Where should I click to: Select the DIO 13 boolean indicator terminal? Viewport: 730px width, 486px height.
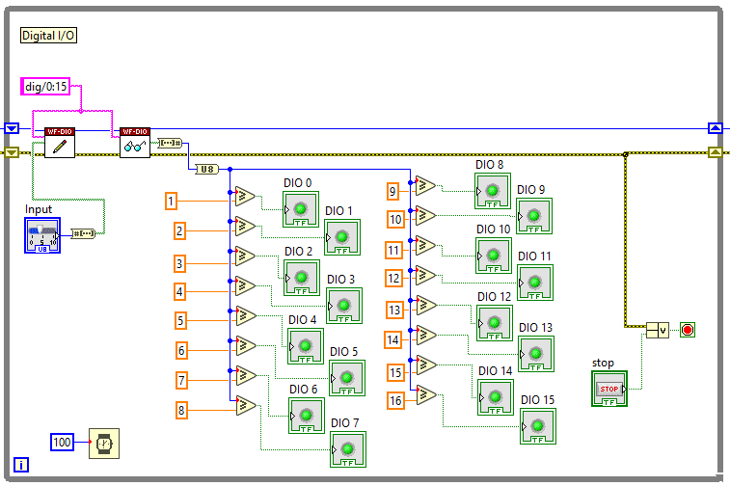coord(536,354)
